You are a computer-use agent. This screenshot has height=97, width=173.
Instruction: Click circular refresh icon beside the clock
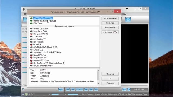129,89
